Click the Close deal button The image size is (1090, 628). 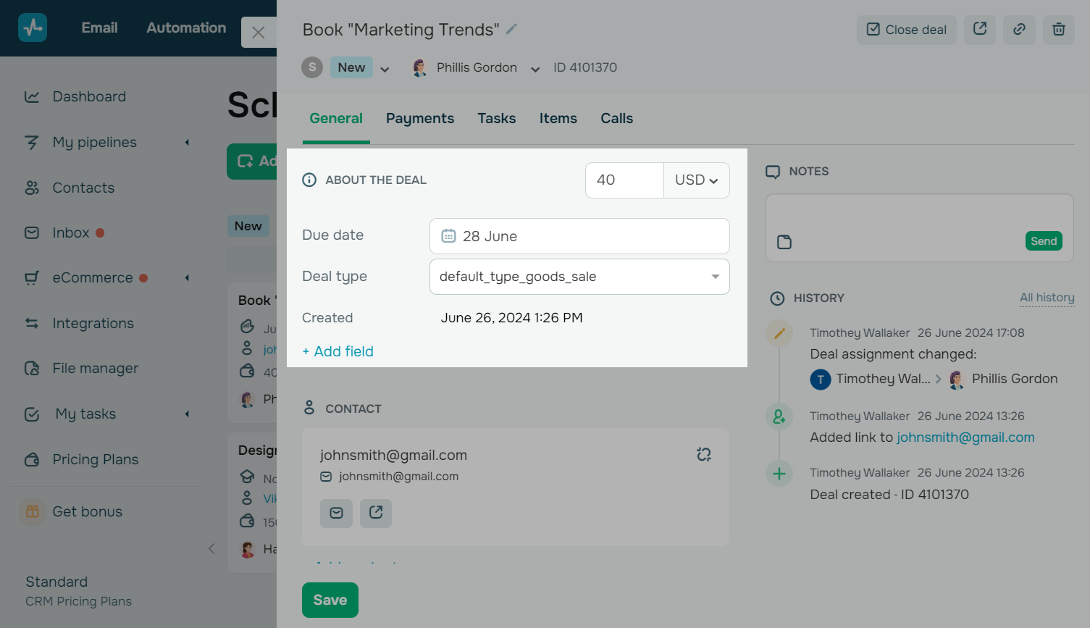[907, 30]
